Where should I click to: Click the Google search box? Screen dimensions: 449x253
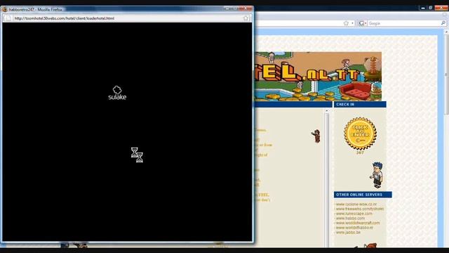(404, 23)
